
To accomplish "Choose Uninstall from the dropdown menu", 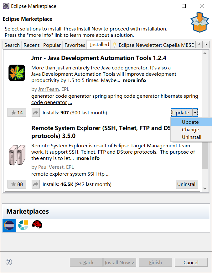I will tap(191, 137).
